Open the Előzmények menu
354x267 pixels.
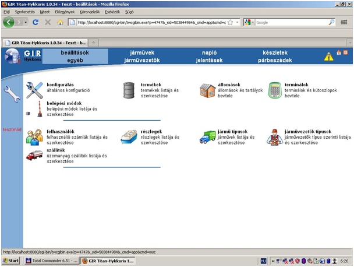65,12
